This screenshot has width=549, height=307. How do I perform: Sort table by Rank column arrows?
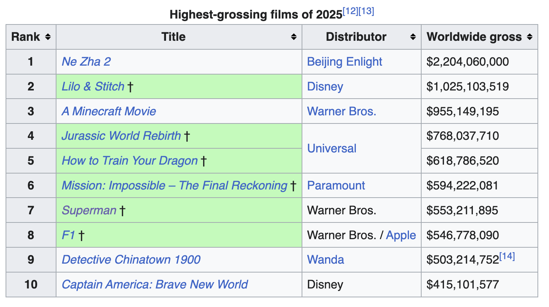point(48,37)
